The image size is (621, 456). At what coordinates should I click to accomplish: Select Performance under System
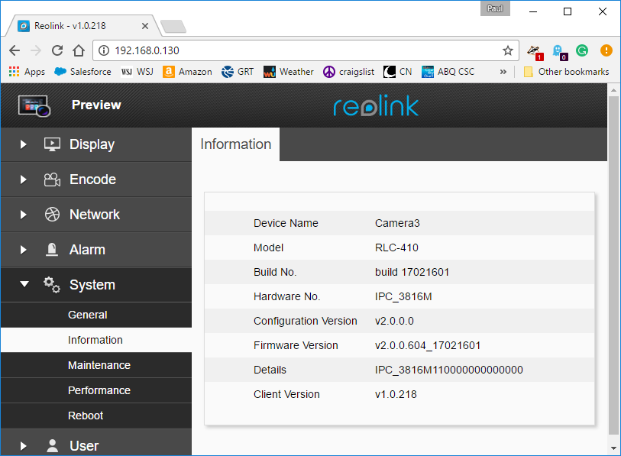point(96,390)
